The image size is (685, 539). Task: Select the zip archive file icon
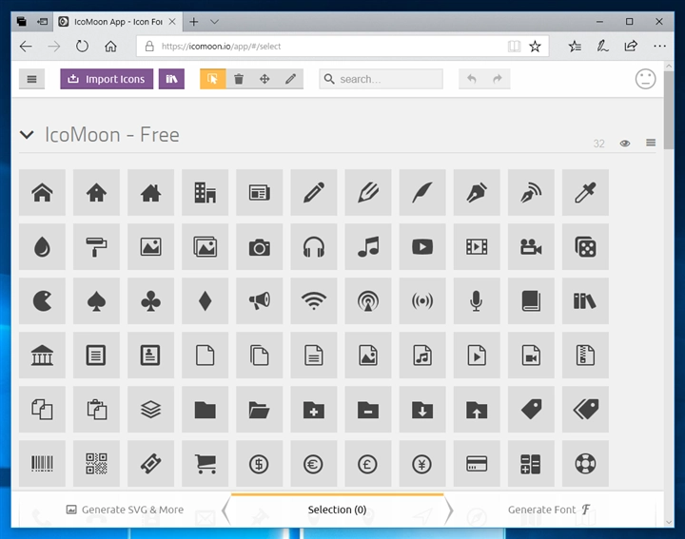[x=585, y=355]
